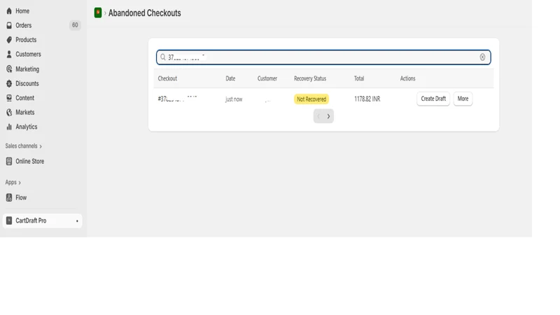560x315 pixels.
Task: Click the Flow app icon
Action: (x=9, y=197)
